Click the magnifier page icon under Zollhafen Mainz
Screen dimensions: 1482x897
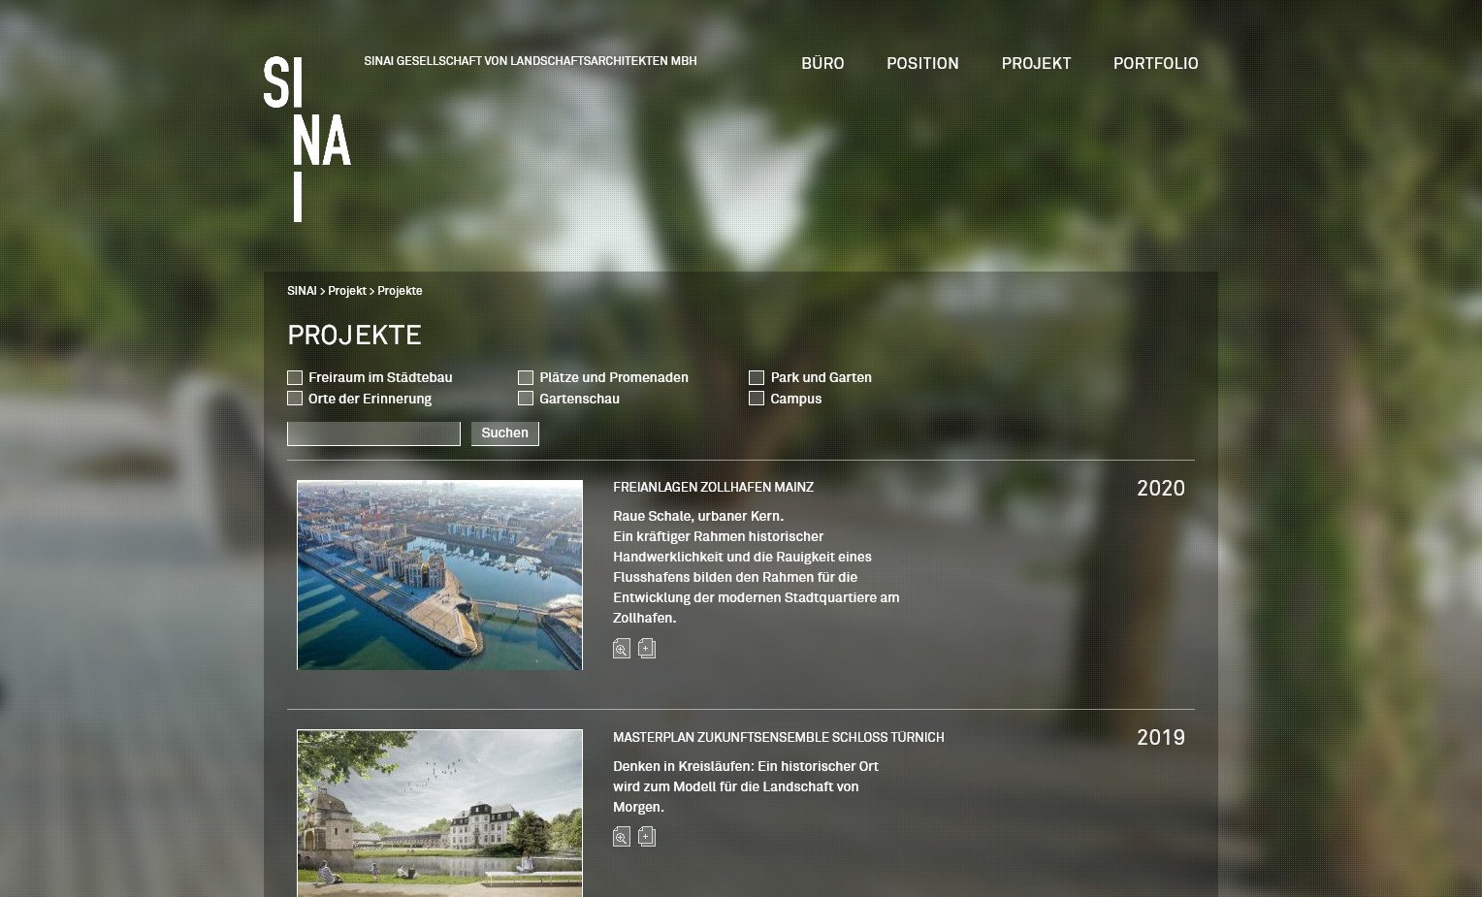click(x=622, y=649)
